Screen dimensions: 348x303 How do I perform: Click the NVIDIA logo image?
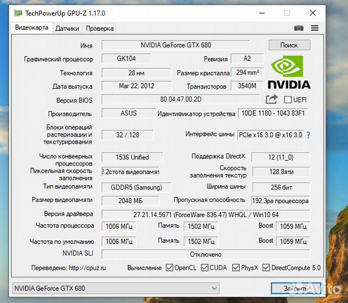pyautogui.click(x=289, y=72)
